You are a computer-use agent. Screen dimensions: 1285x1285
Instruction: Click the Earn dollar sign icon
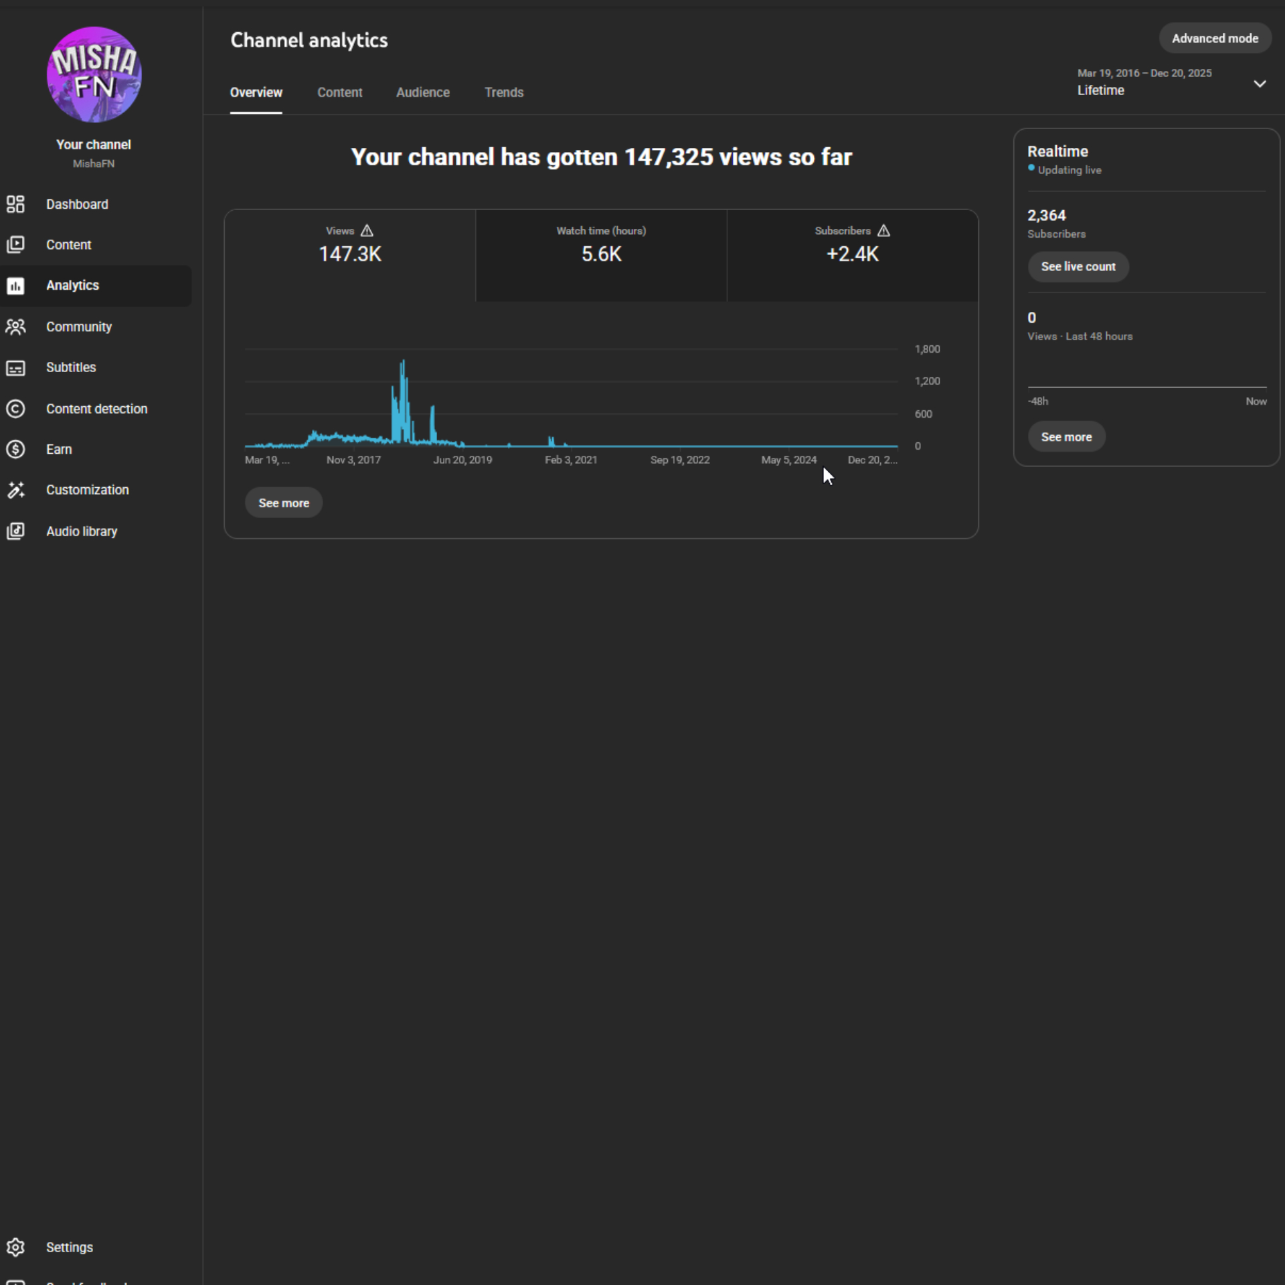(15, 449)
